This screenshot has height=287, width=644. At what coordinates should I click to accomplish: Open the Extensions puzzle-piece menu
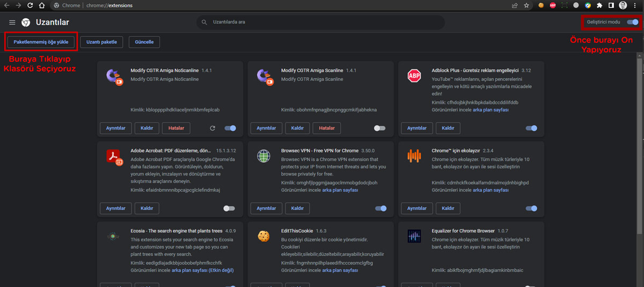(x=599, y=5)
